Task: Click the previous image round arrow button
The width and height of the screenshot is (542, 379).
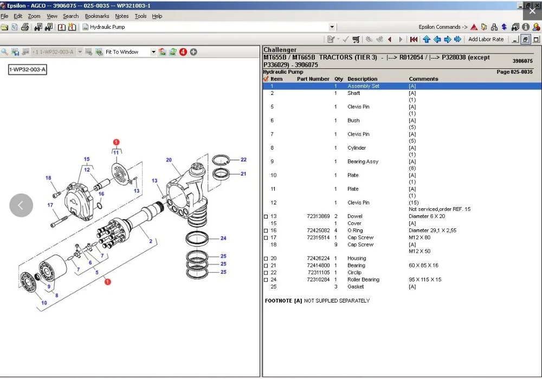Action: tap(21, 205)
